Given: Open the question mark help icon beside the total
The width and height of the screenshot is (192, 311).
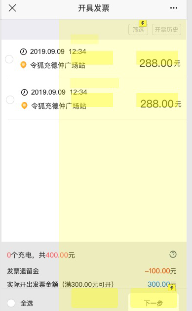Looking at the screenshot, I should tap(173, 254).
